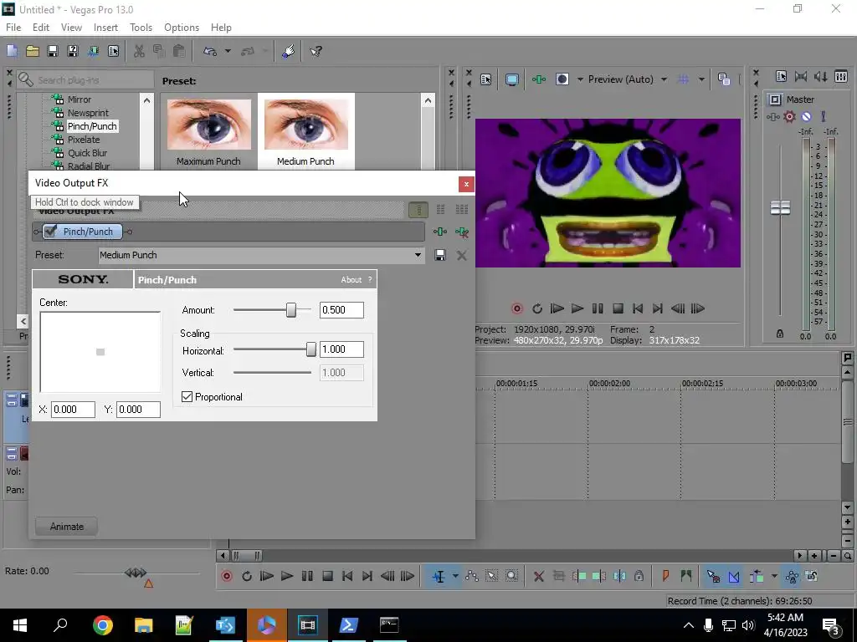The height and width of the screenshot is (642, 857).
Task: Click the X center value field
Action: coord(74,410)
